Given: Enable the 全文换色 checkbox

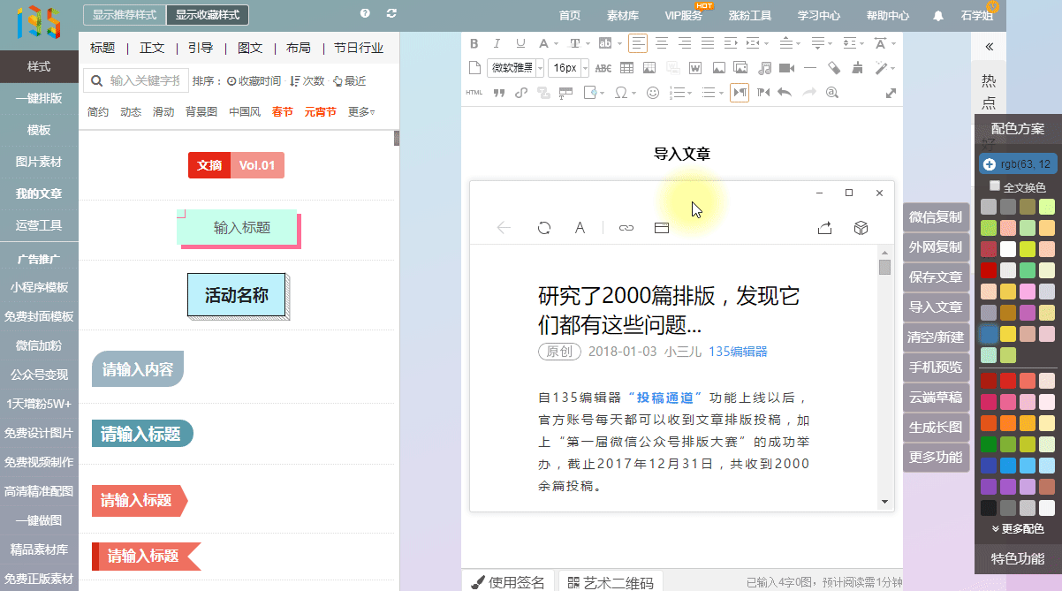Looking at the screenshot, I should pyautogui.click(x=995, y=186).
